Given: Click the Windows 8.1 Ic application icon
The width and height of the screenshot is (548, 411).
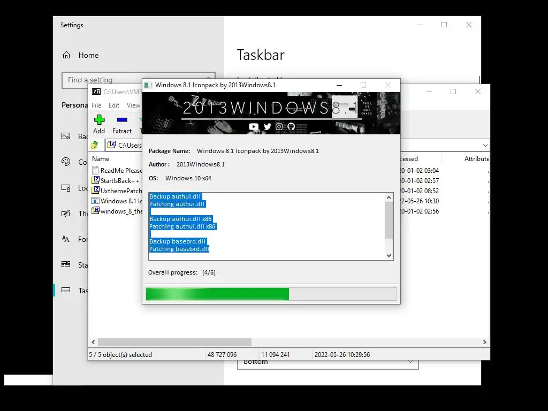Looking at the screenshot, I should click(x=95, y=201).
